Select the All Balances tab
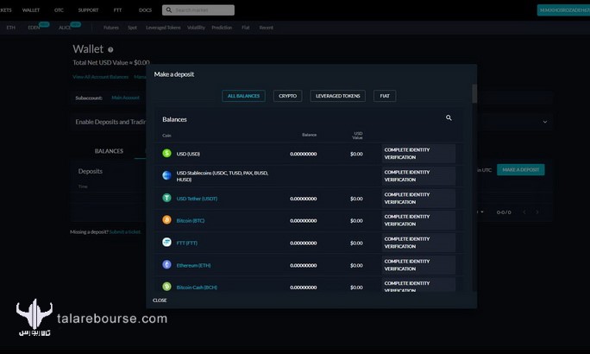590x354 pixels. pyautogui.click(x=243, y=96)
